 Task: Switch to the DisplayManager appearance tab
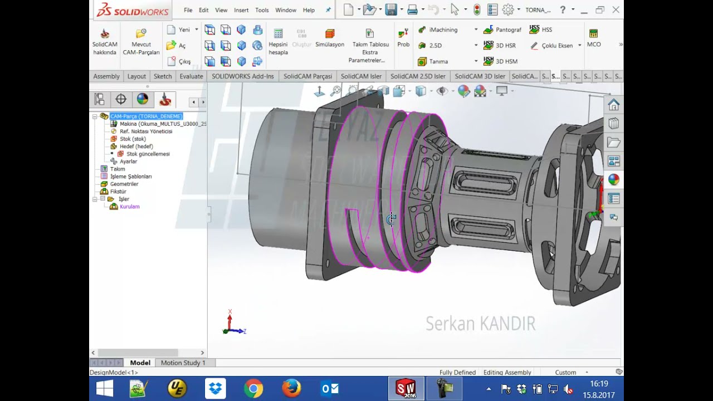coord(143,100)
